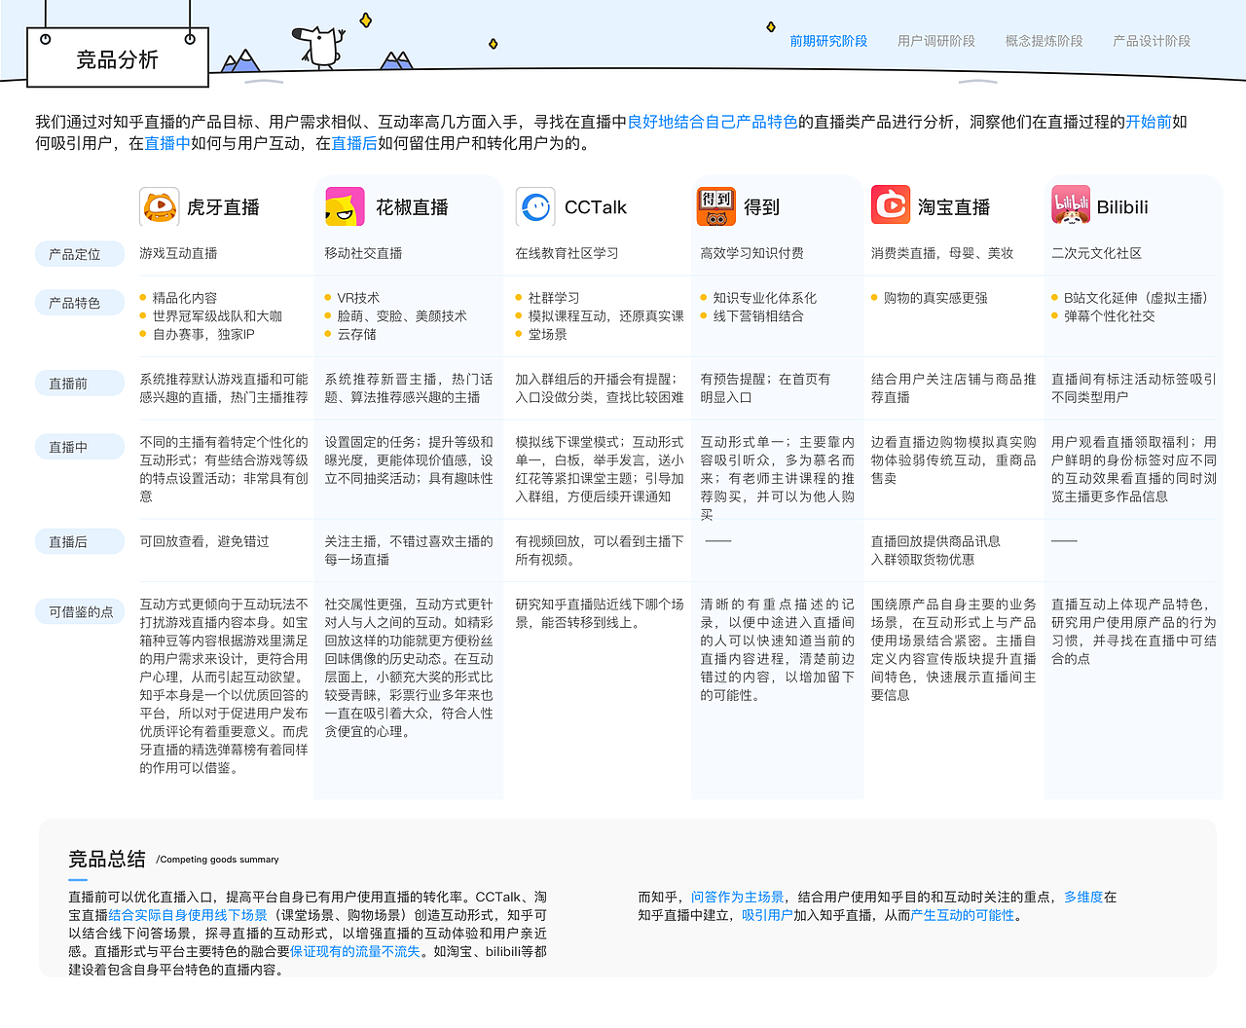Click the 虎牙直播 orange logo icon
Viewport: 1246px width, 1028px height.
tap(159, 206)
